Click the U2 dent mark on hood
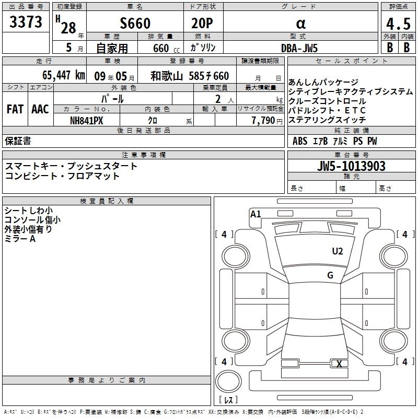Viewport: 418px width, 418px height. [x=338, y=251]
